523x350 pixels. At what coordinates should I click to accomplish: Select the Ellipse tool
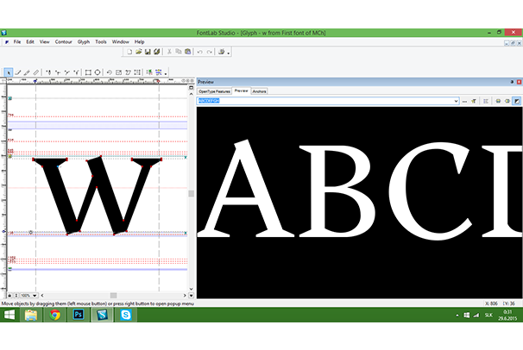[98, 72]
